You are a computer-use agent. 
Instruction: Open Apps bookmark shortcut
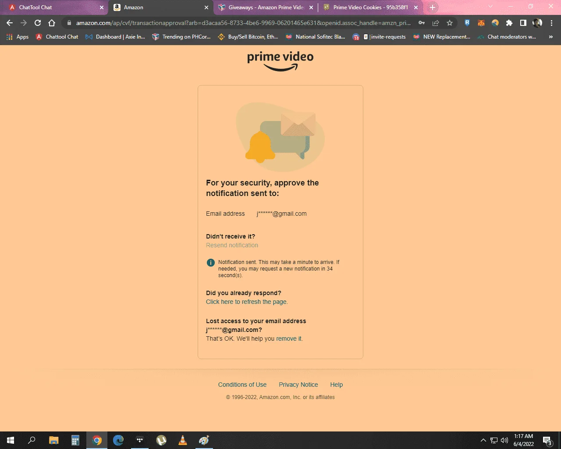pyautogui.click(x=18, y=37)
